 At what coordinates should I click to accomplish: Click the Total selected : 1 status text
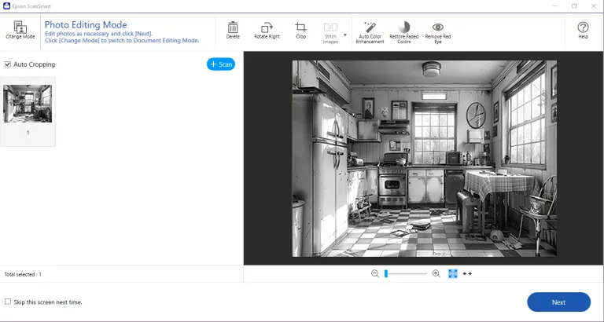coord(23,274)
